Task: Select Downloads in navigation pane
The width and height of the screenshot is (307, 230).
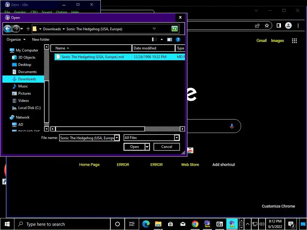Action: [23, 79]
